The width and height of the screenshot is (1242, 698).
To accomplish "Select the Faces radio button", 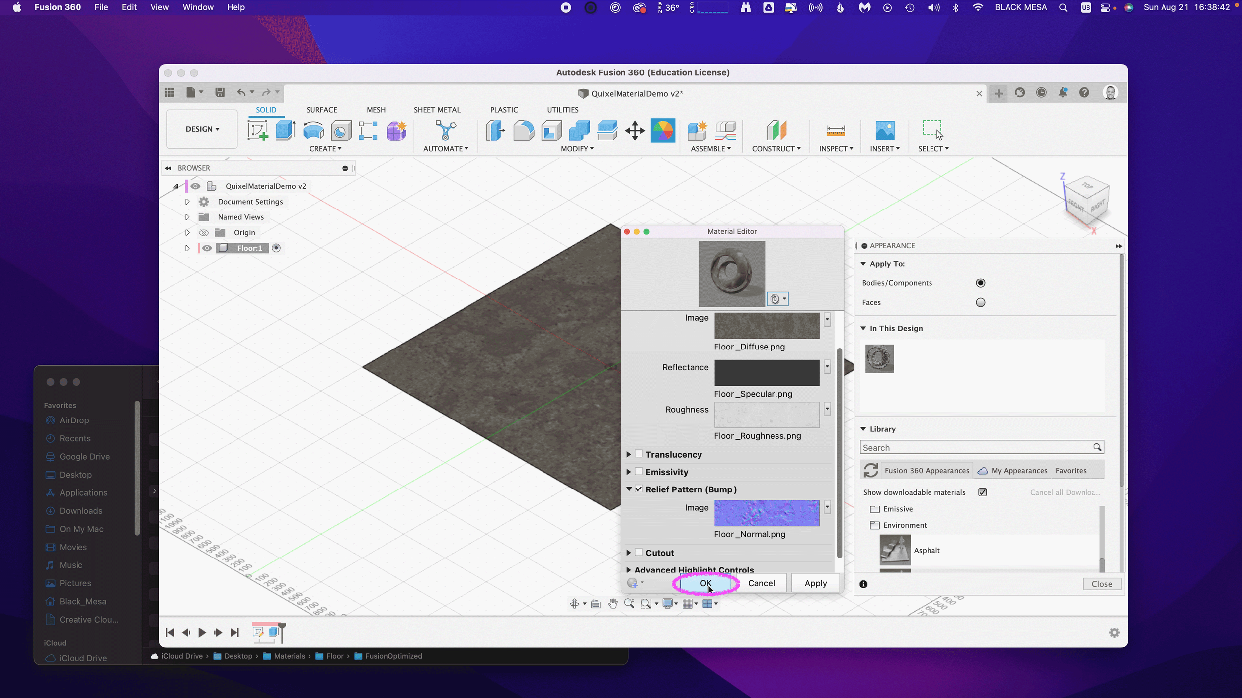I will (980, 302).
